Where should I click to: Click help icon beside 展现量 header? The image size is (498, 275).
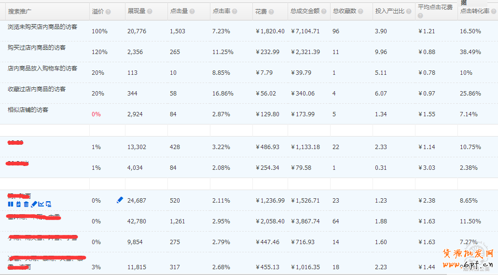(150, 12)
